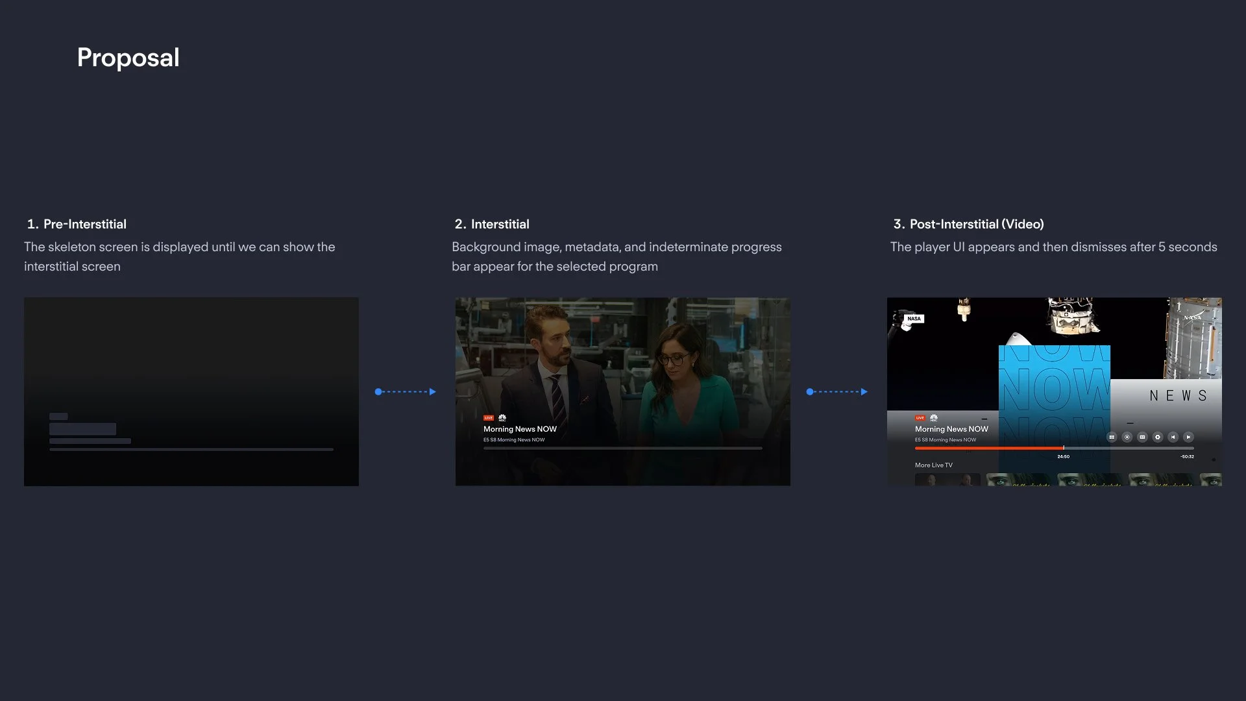Click the LIVE badge on interstitial screen

coord(488,418)
